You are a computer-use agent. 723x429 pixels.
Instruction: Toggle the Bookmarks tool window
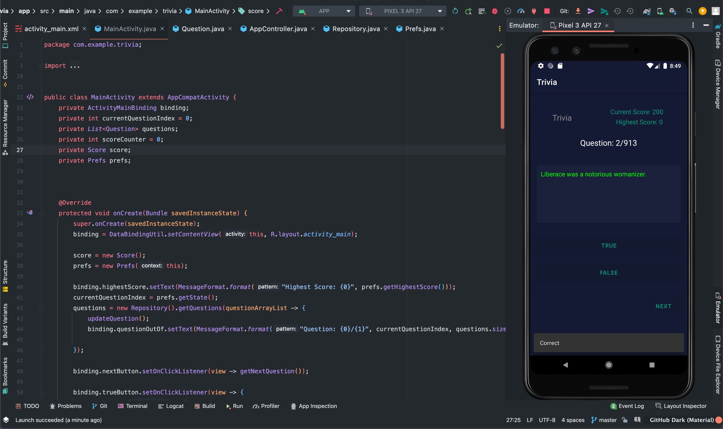[5, 376]
